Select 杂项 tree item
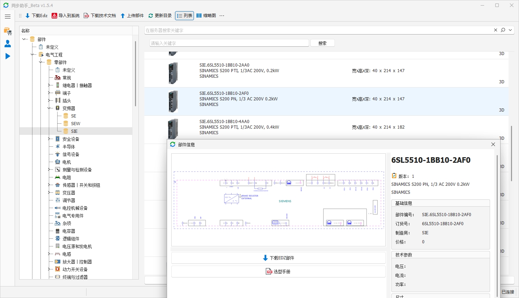This screenshot has width=519, height=298. coord(67,223)
